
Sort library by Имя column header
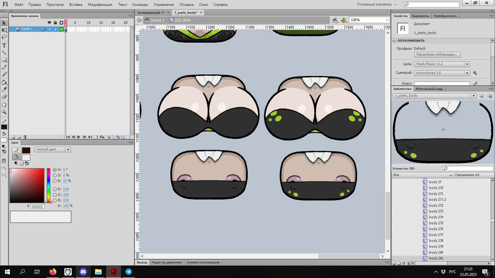(422, 175)
